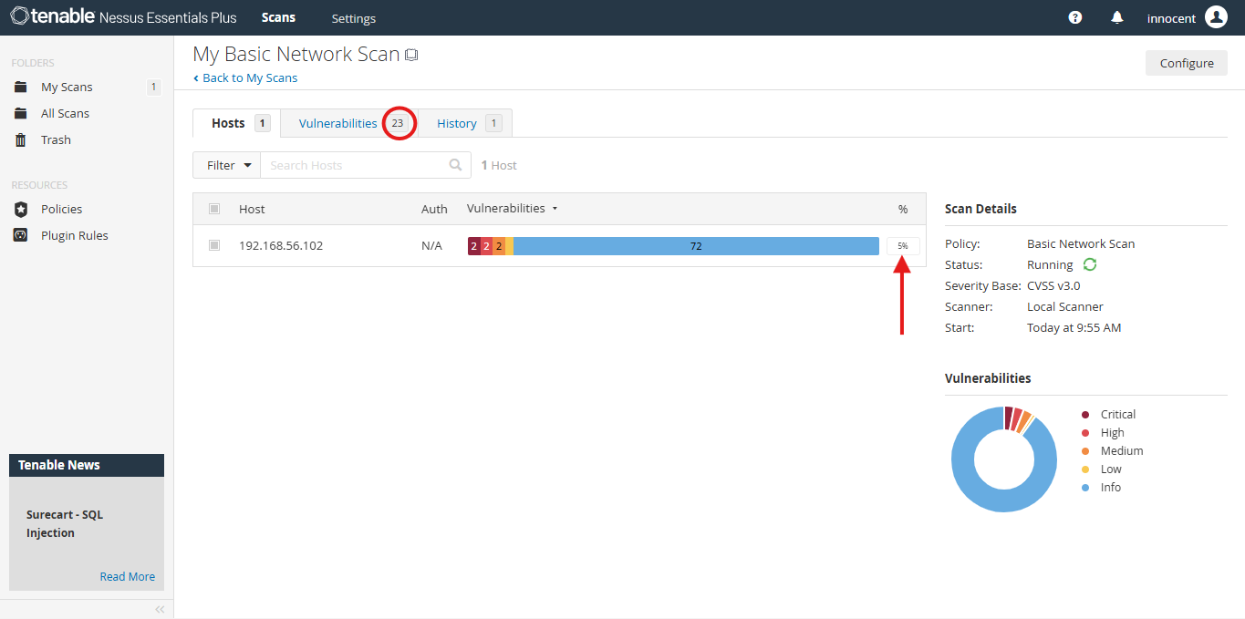
Task: Click the Basic Network Scan policy value
Action: tap(1081, 244)
